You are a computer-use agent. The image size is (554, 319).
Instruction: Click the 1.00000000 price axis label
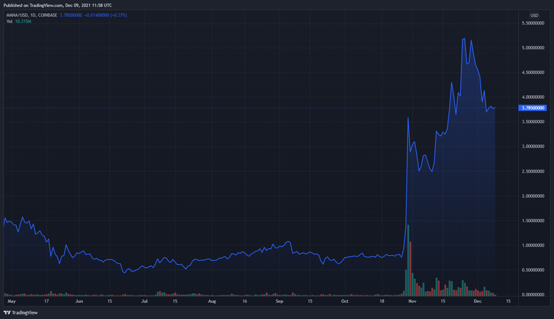pos(532,245)
